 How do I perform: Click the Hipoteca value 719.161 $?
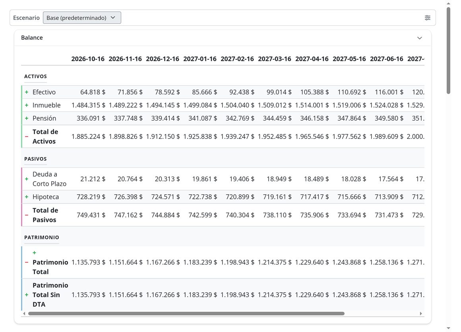[x=277, y=197]
